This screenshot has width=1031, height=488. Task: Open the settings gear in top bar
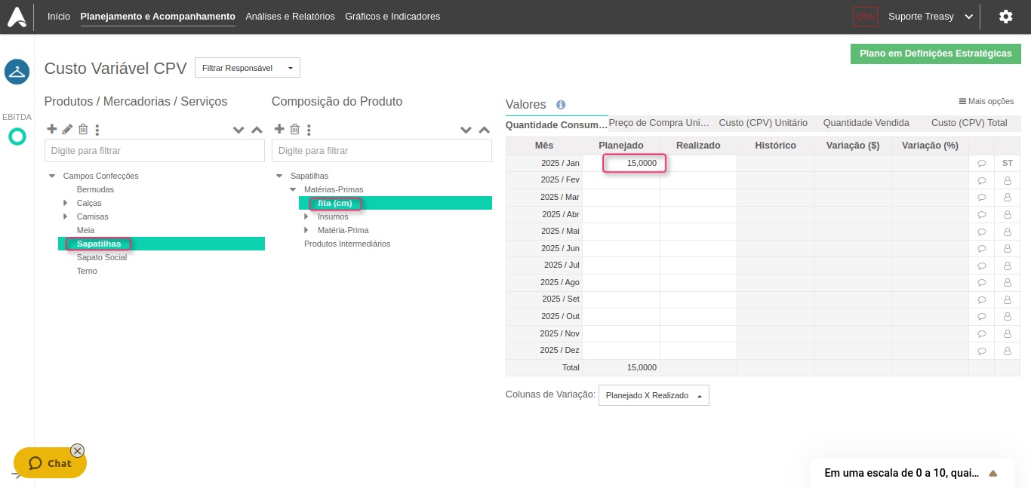click(1005, 17)
